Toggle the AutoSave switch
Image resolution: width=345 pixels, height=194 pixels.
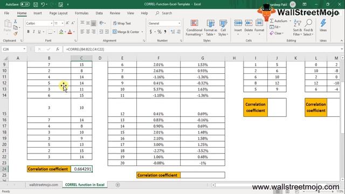pyautogui.click(x=25, y=4)
